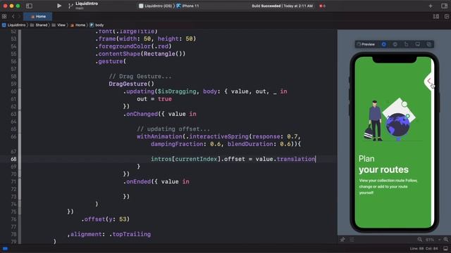Screen dimensions: 451x253
Task: Tap the arrow drag handle in preview
Action: click(x=429, y=81)
